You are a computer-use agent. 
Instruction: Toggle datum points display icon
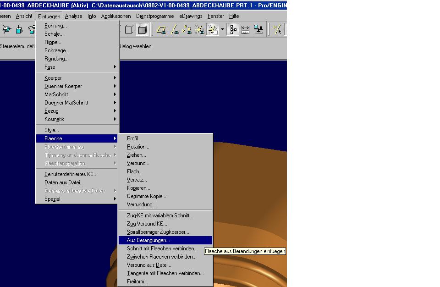[x=187, y=29]
